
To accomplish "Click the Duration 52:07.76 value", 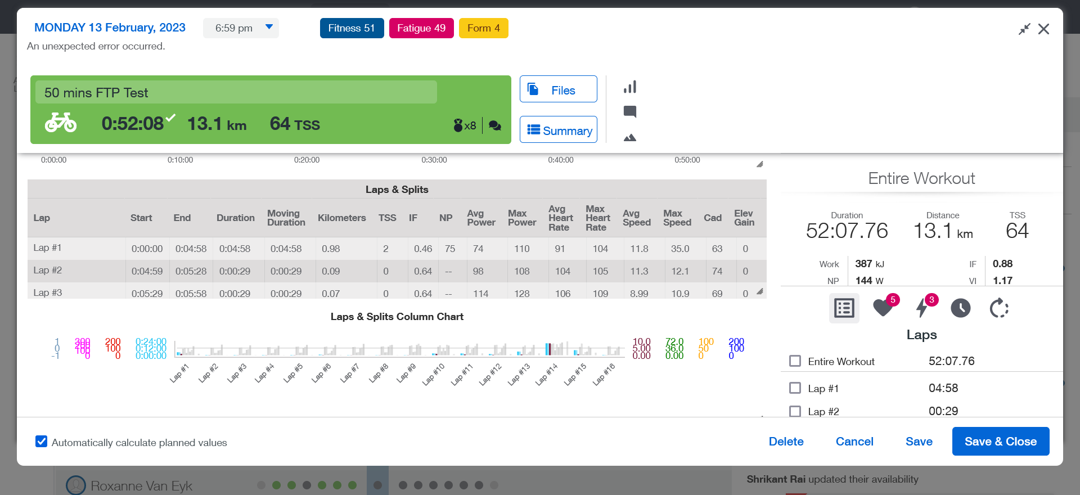I will (x=847, y=231).
